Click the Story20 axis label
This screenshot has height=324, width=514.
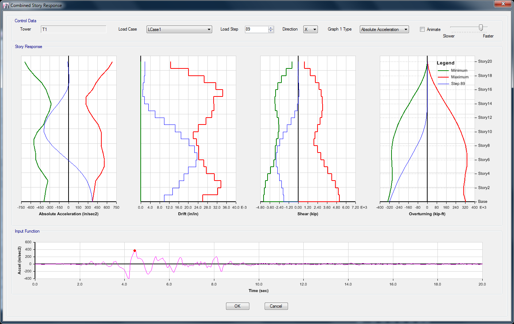(x=485, y=62)
